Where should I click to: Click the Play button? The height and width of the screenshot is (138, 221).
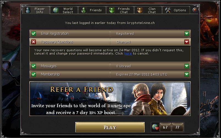click(110, 127)
